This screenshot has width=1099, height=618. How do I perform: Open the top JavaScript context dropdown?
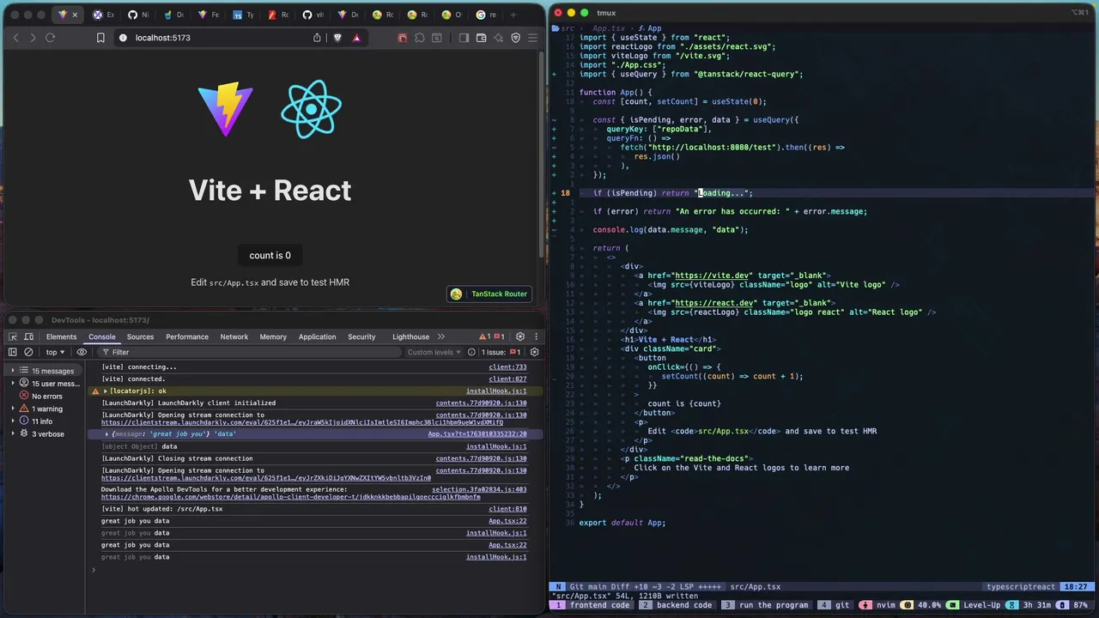point(55,352)
